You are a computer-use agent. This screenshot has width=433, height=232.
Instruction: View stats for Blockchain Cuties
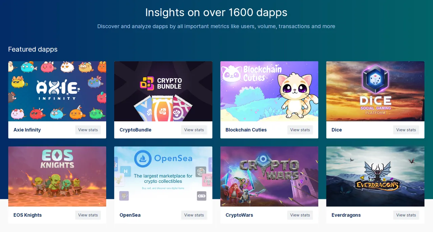tap(300, 130)
